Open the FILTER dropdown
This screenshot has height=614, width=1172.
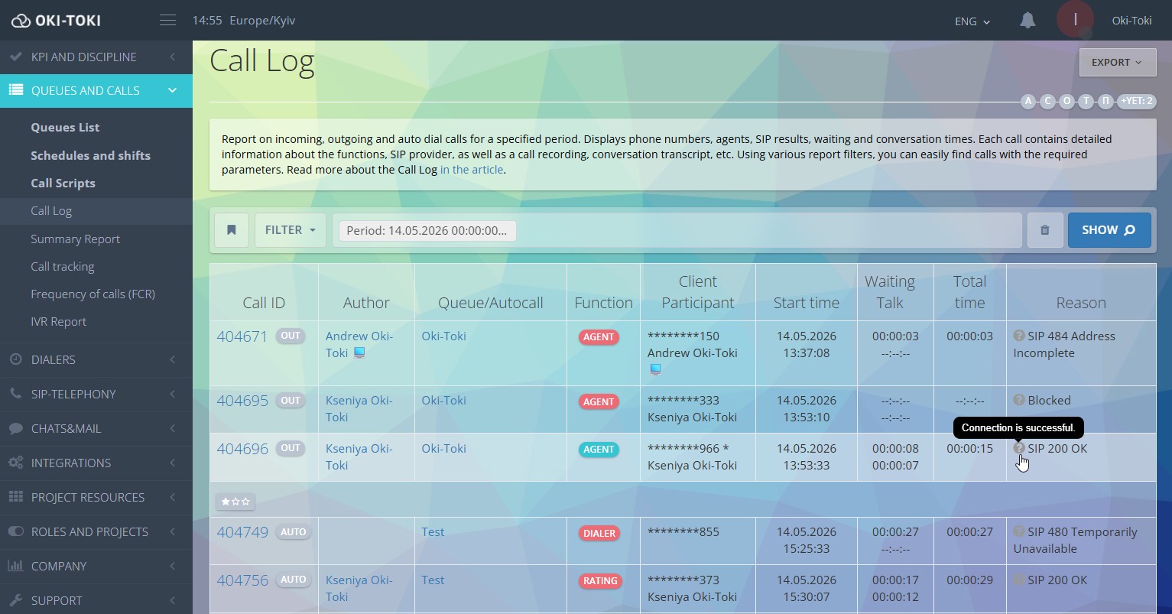click(291, 230)
